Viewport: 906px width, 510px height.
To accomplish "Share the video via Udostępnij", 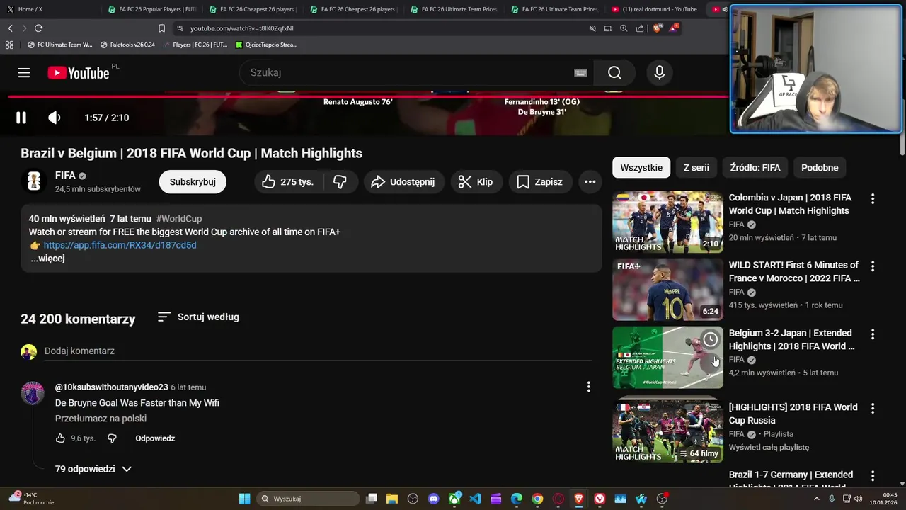I will tap(403, 182).
